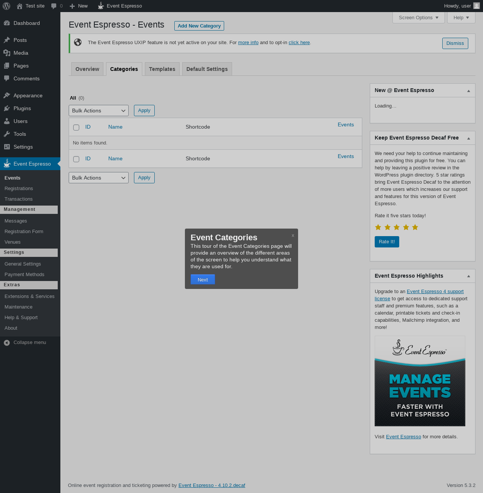Click the Pages icon in the sidebar

[7, 66]
